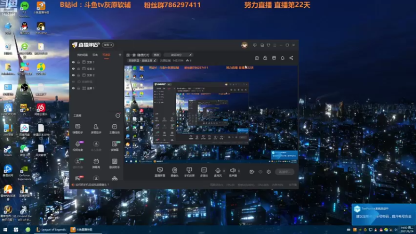Edit the score field pencil icon

point(190,55)
